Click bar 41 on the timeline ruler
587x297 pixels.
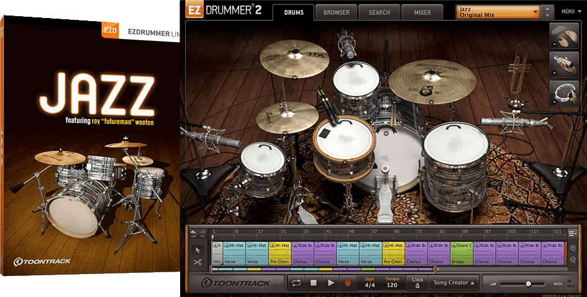[x=329, y=232]
